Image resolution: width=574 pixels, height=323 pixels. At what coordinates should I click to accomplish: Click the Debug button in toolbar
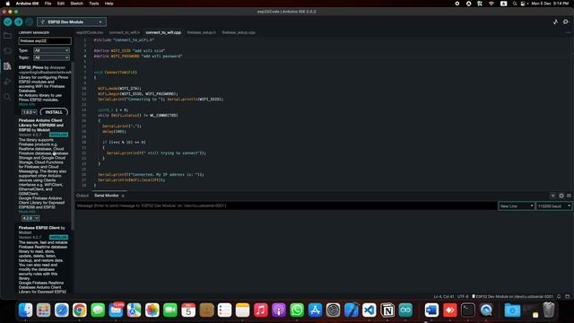point(30,22)
